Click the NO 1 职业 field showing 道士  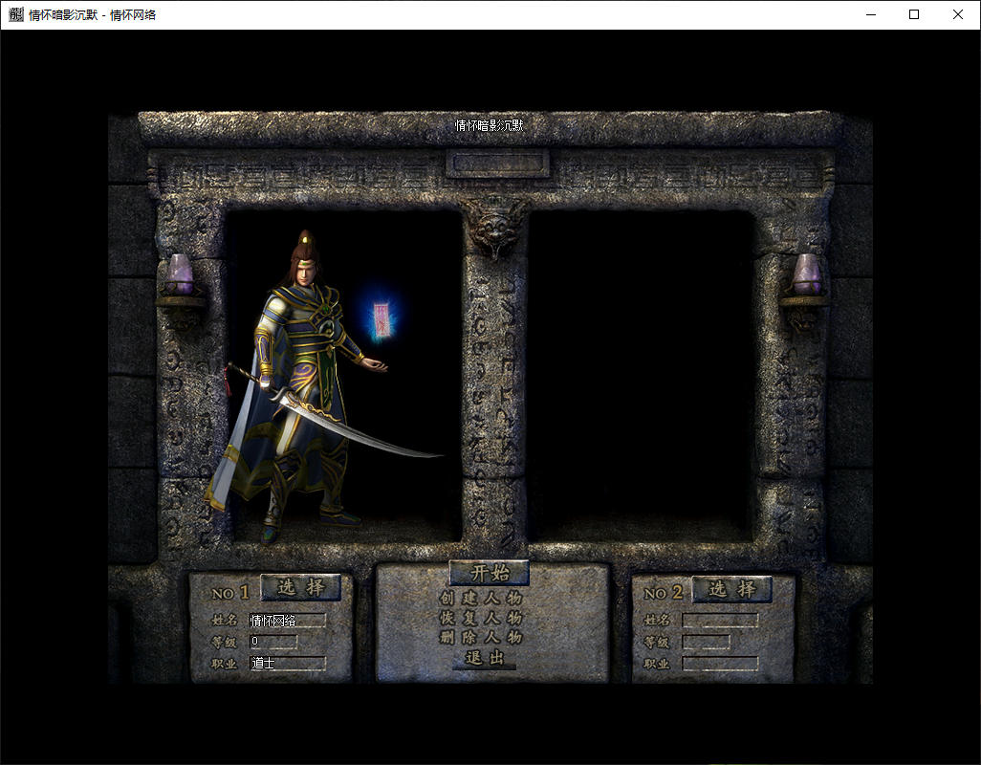coord(288,663)
